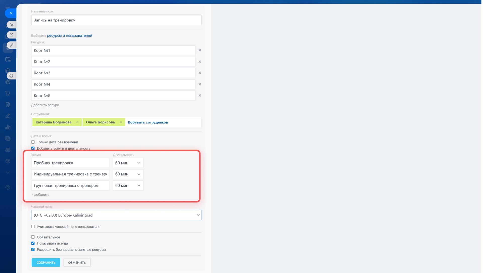
Task: Expand the sidebar menu chevron
Action: [x=8, y=173]
